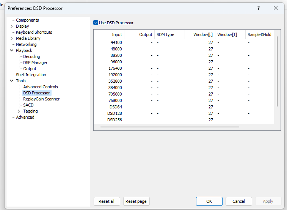Close the Preferences dialog window

click(276, 8)
